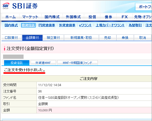
Task: Select the 金額買付 tab
Action: 32,38
